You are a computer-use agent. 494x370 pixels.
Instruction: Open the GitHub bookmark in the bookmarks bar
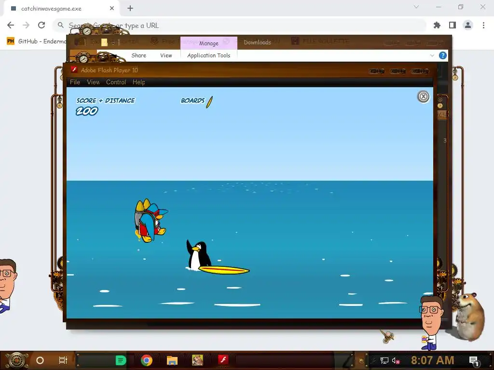pyautogui.click(x=36, y=41)
